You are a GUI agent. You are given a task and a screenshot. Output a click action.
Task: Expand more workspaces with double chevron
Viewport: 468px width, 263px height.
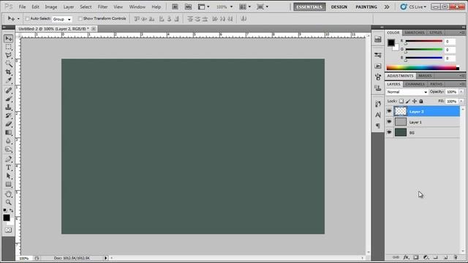(x=387, y=7)
